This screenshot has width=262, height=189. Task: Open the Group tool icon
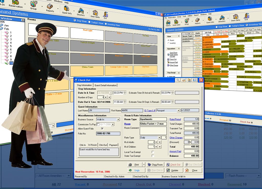[x=187, y=21]
